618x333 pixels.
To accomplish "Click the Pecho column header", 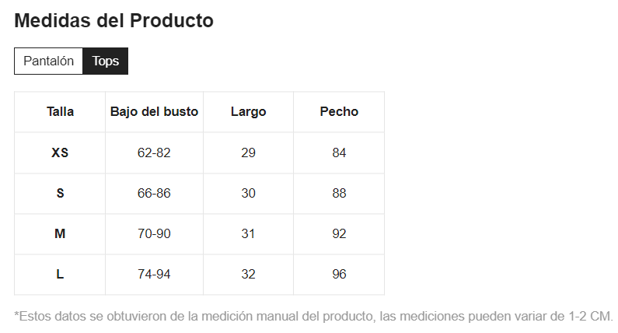I will (x=339, y=111).
